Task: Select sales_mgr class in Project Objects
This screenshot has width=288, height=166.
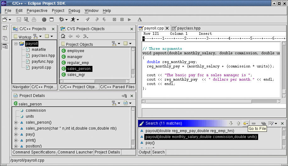Action: click(76, 75)
